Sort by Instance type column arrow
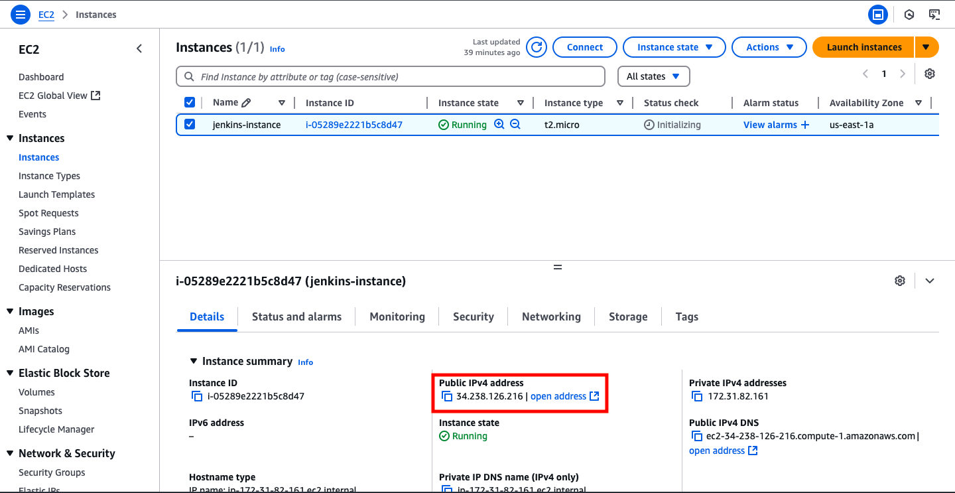The width and height of the screenshot is (955, 493). pos(620,103)
